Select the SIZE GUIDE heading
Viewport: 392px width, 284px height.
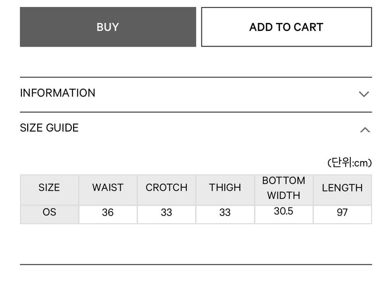(x=49, y=128)
